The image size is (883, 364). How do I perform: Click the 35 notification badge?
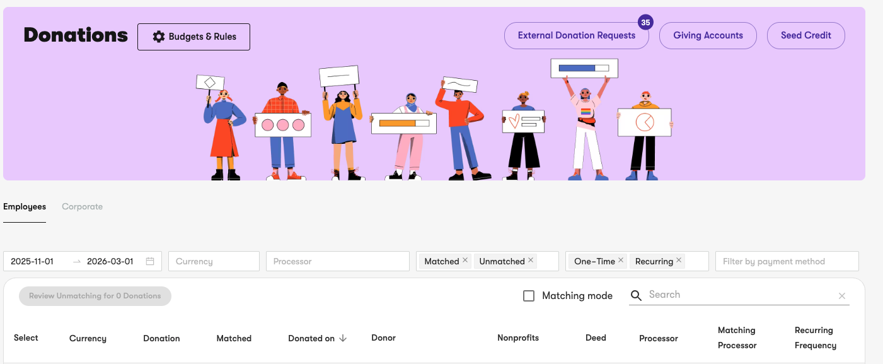(x=645, y=23)
